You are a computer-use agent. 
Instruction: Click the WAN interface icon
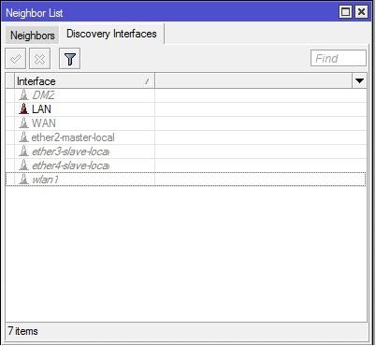click(23, 123)
